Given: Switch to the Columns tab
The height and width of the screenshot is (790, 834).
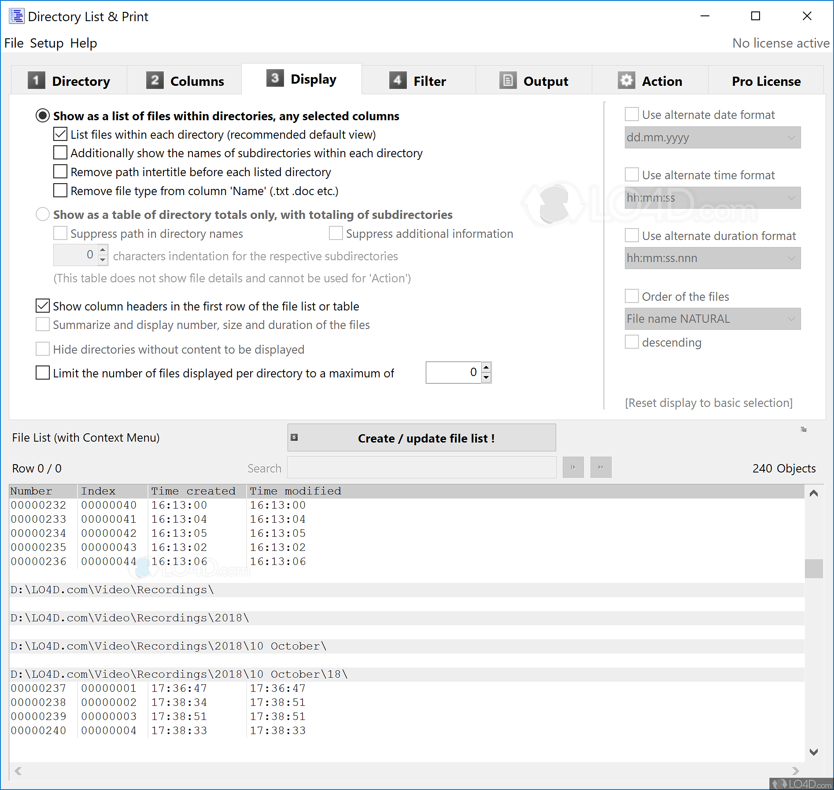Looking at the screenshot, I should click(185, 81).
